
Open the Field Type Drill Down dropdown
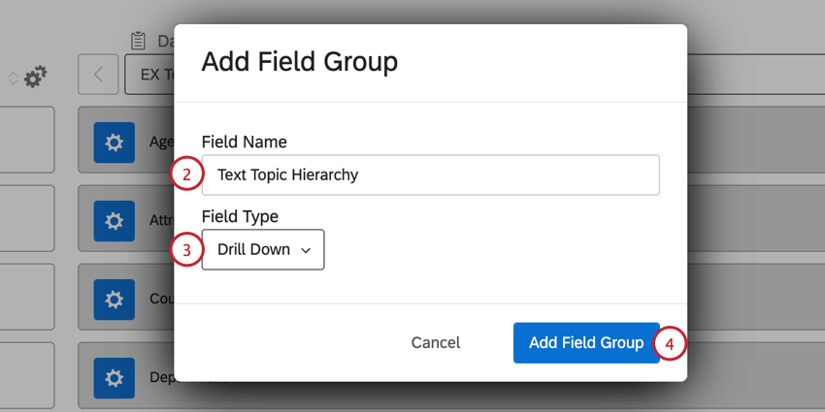pos(263,249)
